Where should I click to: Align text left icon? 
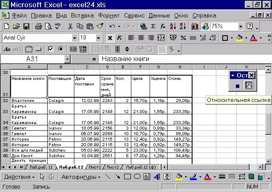pos(131,38)
